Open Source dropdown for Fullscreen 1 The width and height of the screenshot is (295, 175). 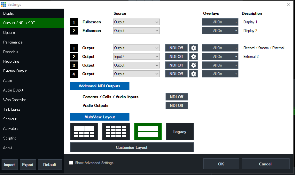pos(136,22)
